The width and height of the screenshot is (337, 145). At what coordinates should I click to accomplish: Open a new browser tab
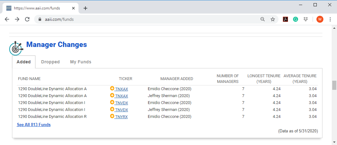pos(85,8)
